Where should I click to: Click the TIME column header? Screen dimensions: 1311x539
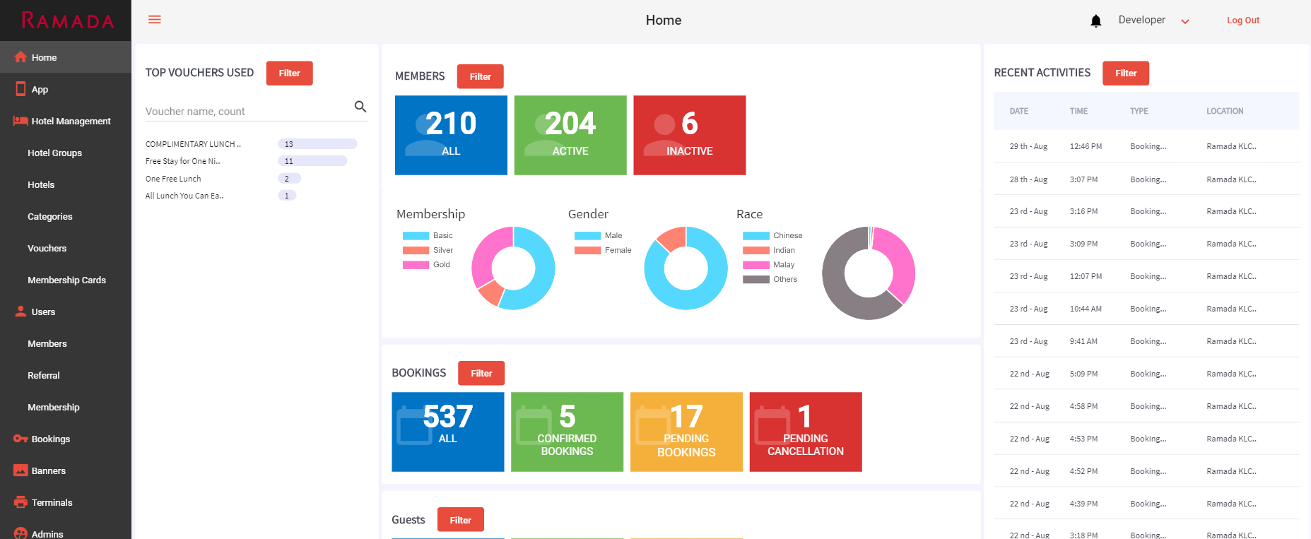point(1078,111)
